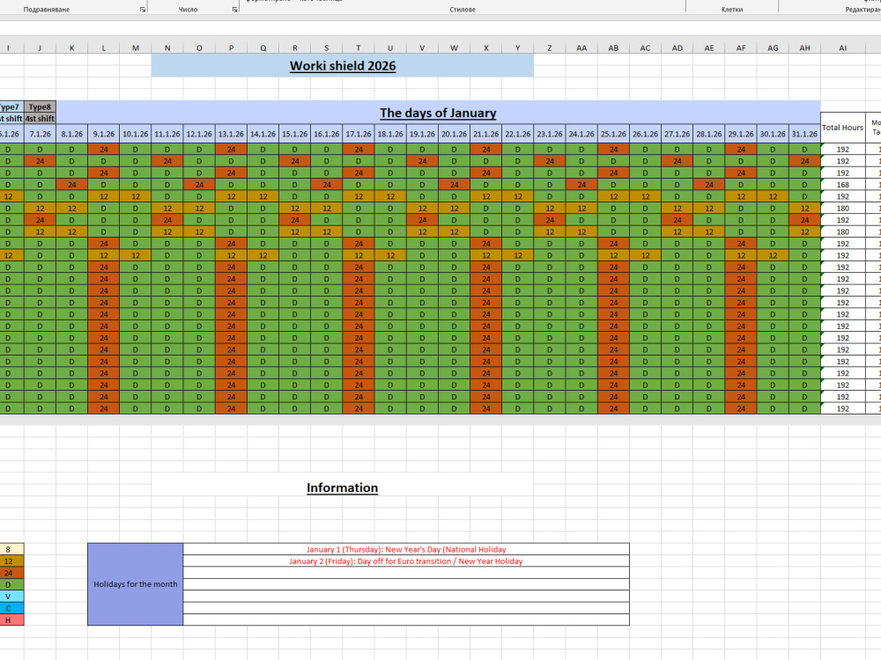
Task: Click the 30.1.26 date cell
Action: pyautogui.click(x=773, y=134)
